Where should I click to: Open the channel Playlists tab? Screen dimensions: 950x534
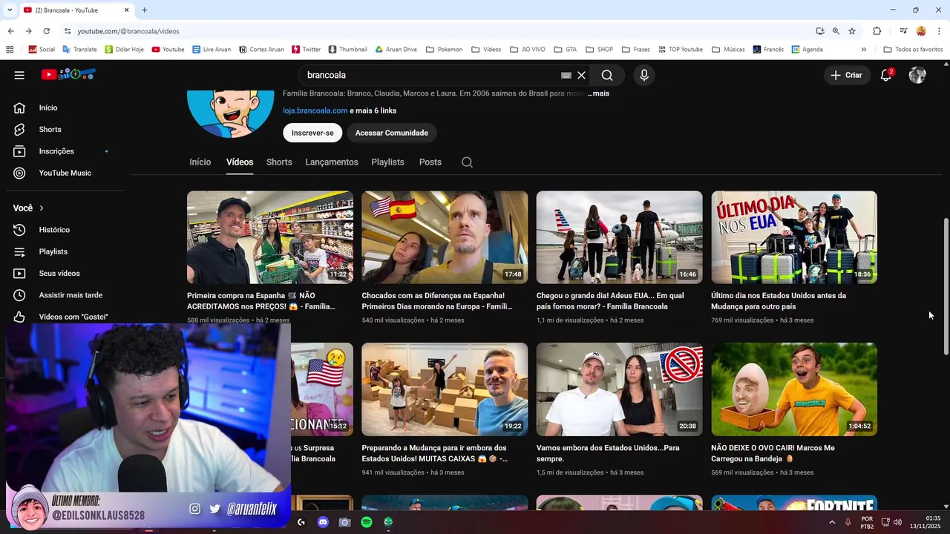point(387,162)
